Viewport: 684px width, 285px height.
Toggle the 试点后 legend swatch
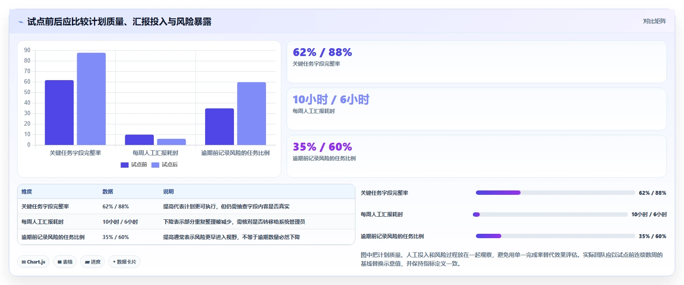coord(156,165)
